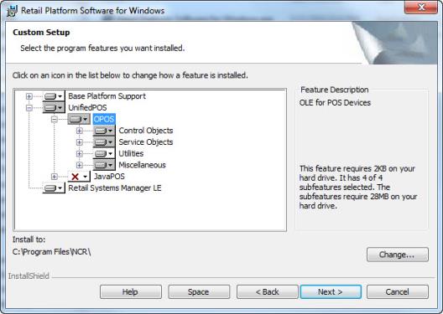Select the UnifiedPOS label
443x314 pixels.
[x=87, y=108]
